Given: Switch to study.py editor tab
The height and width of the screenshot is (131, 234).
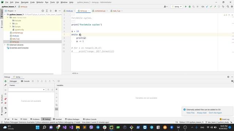Looking at the screenshot, I should pyautogui.click(x=69, y=11).
